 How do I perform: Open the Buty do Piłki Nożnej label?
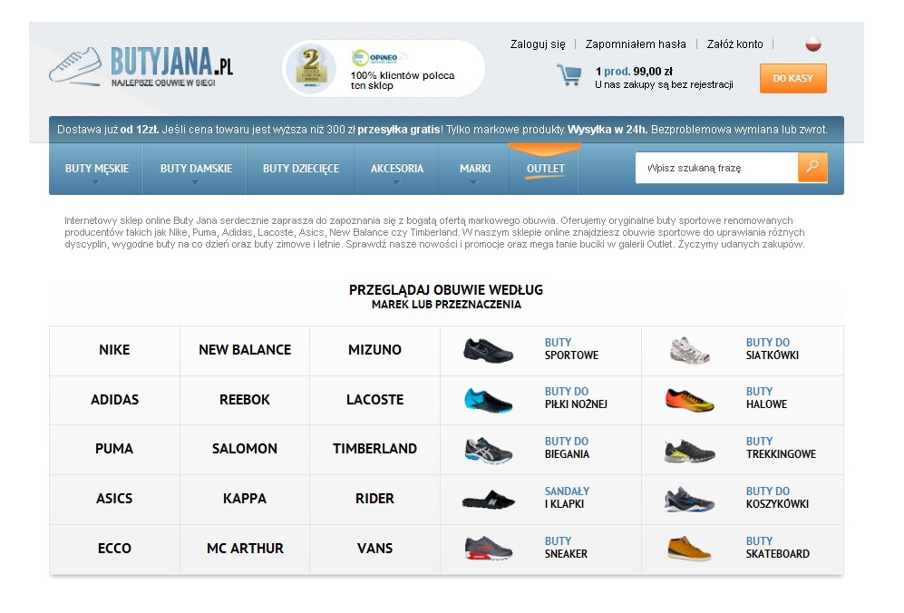pos(576,398)
